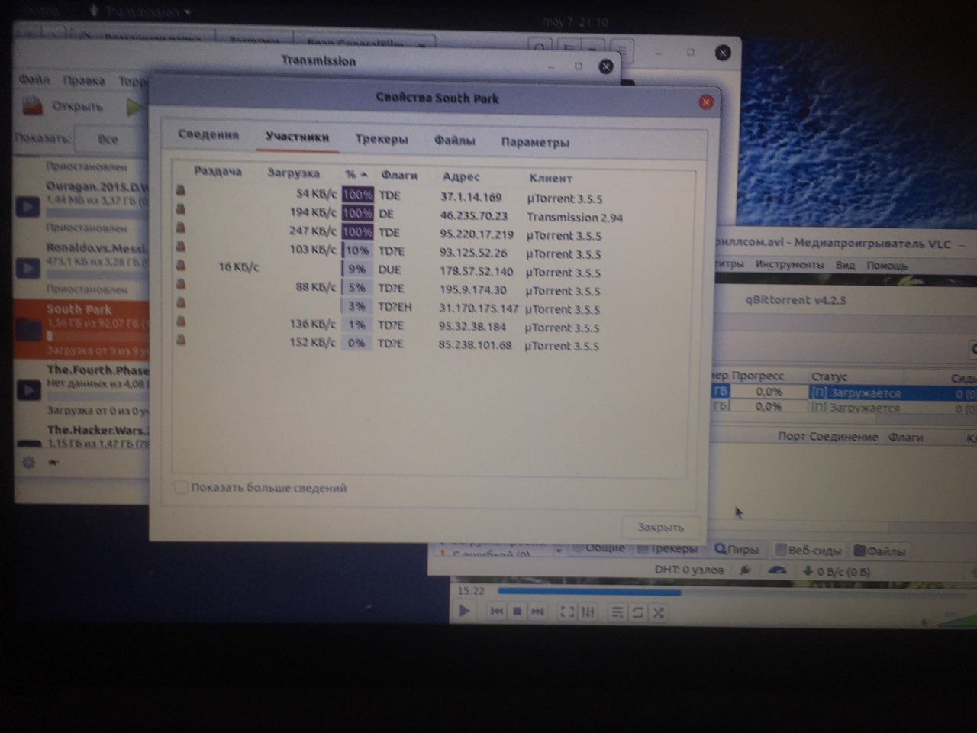Open Пиры tab in qBittorrent

point(737,549)
